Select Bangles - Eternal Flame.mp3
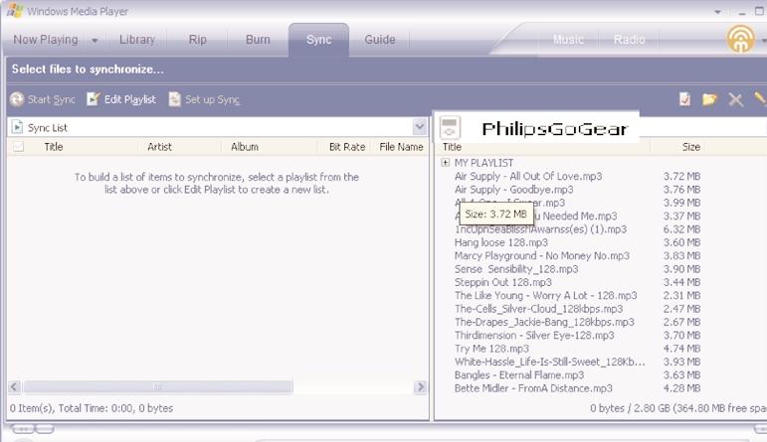The image size is (767, 442). 519,375
